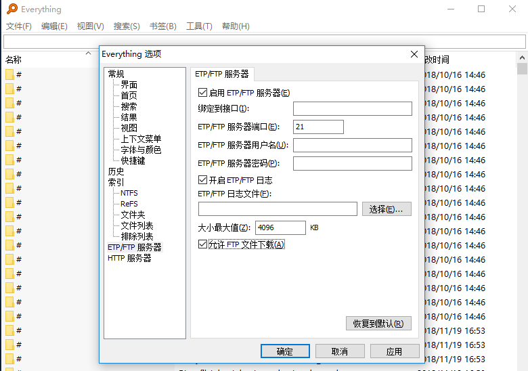
Task: Select 上下文菜单 in the options tree
Action: tap(141, 139)
